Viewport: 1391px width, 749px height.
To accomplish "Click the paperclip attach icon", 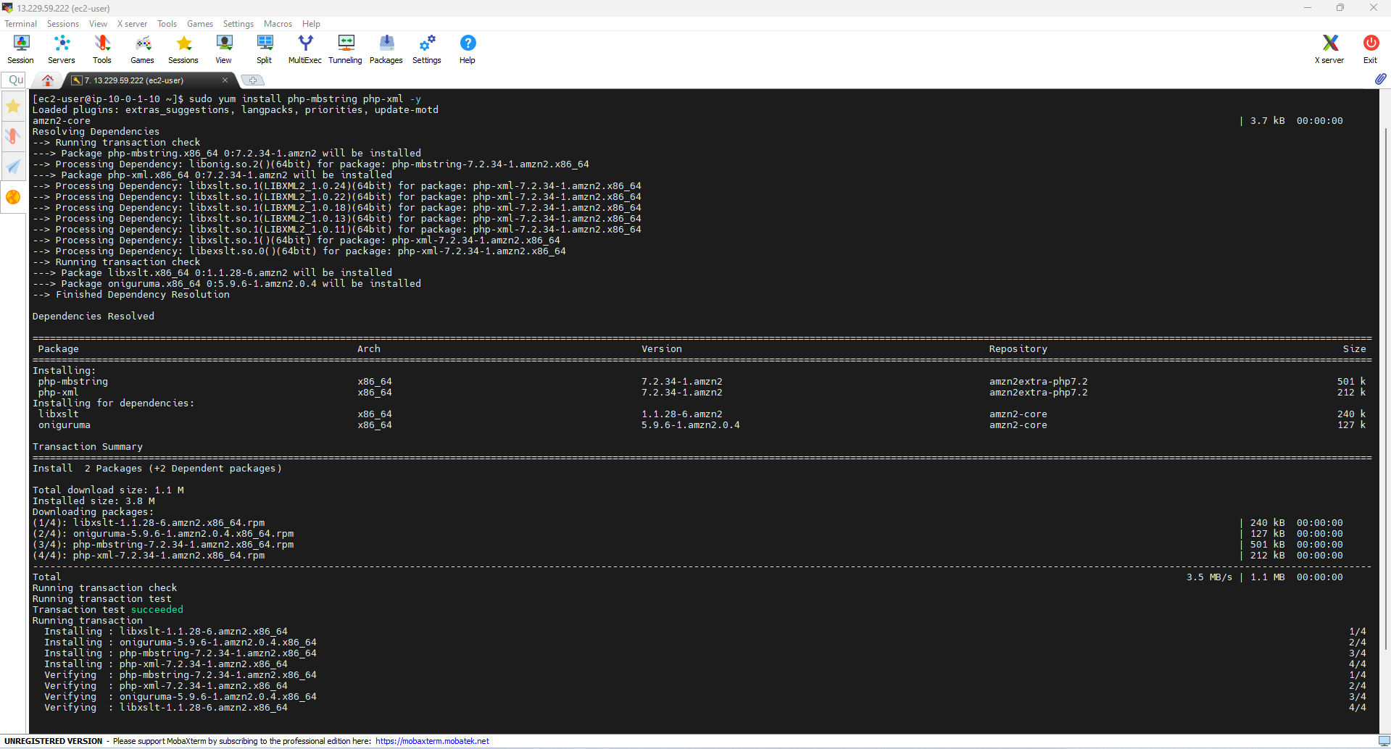I will point(1380,79).
